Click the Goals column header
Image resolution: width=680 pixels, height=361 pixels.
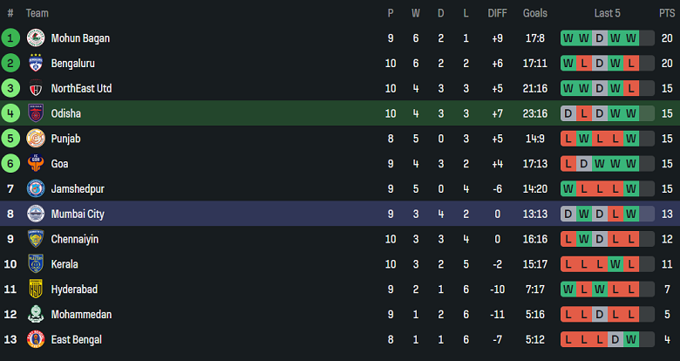[535, 13]
